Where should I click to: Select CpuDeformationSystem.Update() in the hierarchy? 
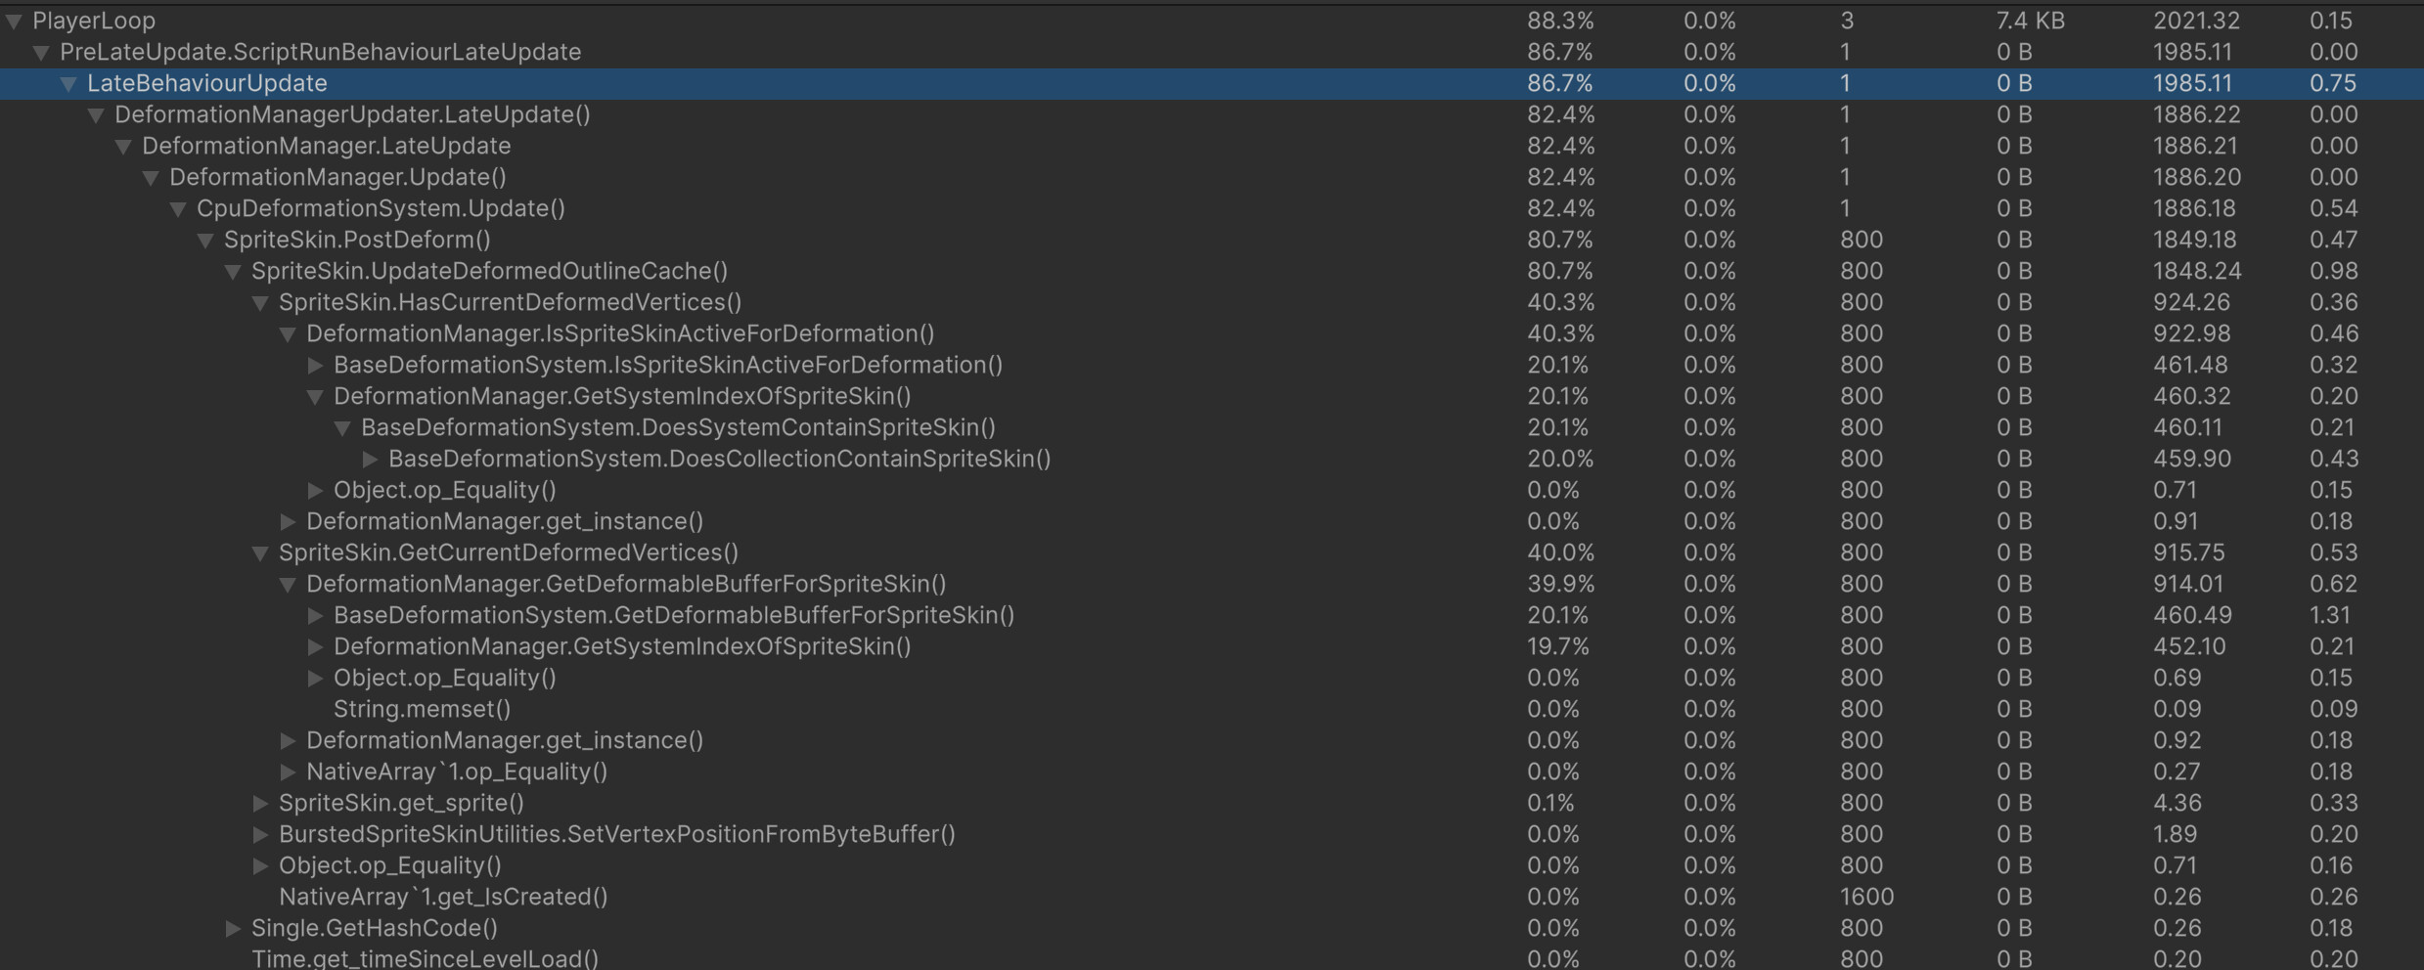point(377,208)
